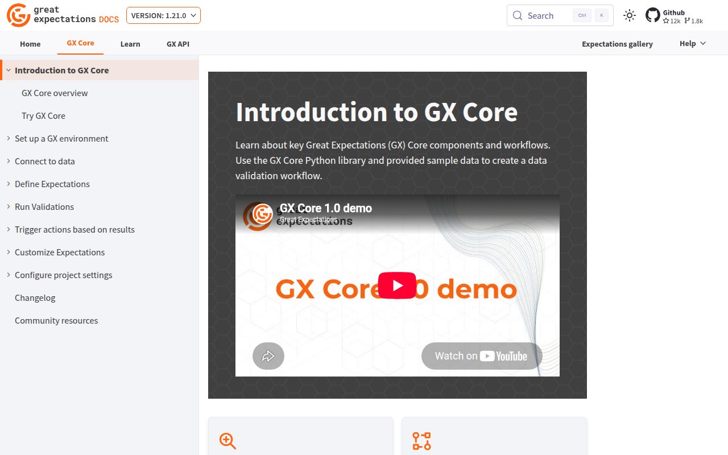Open the Expectations gallery link
The image size is (728, 455).
[617, 44]
